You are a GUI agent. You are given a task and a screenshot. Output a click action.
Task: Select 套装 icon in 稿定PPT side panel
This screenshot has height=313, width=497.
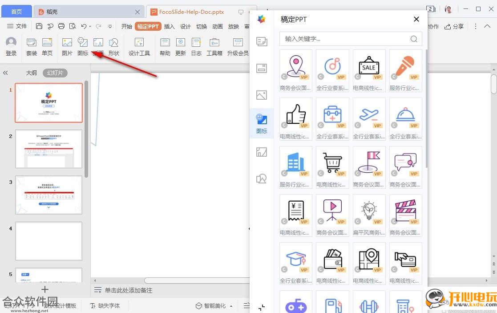coord(262,41)
